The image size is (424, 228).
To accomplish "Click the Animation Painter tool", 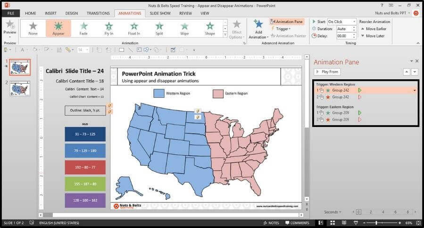I will click(x=288, y=36).
